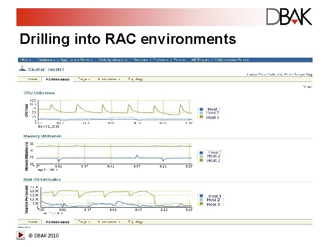This screenshot has height=247, width=329.
Task: Open Collaboration Suites in the navigation bar
Action: pyautogui.click(x=232, y=60)
